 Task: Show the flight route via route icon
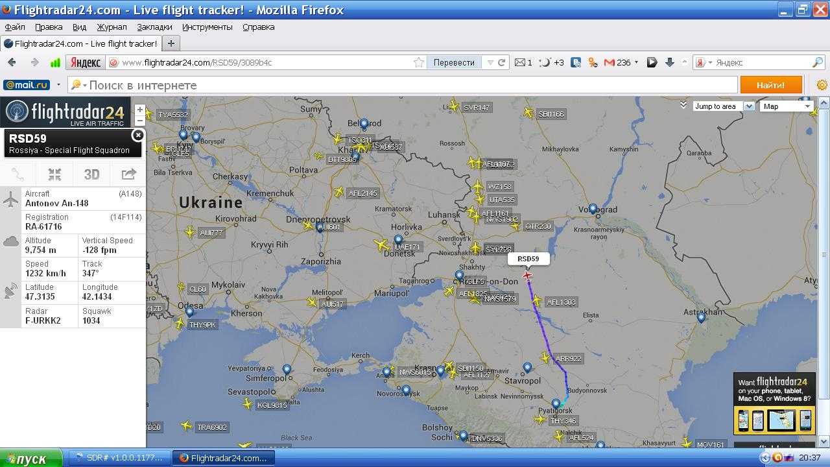click(x=18, y=174)
